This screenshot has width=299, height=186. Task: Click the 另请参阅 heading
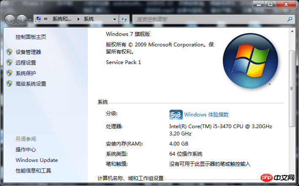click(x=26, y=139)
